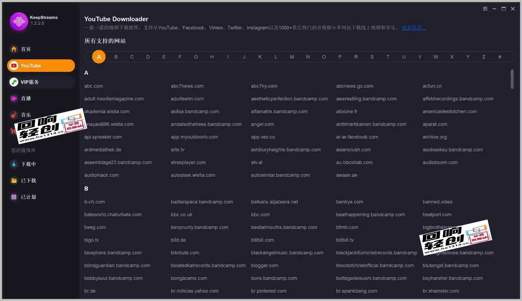Click the downloading arrow icon
This screenshot has width=522, height=301.
14,164
